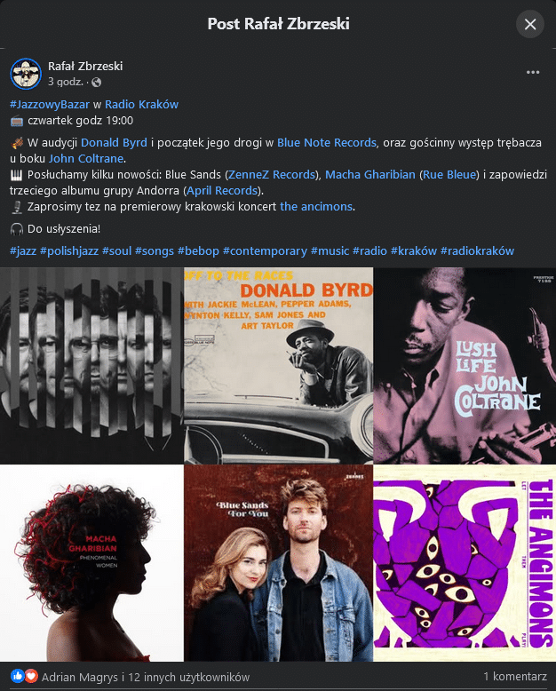The width and height of the screenshot is (556, 691).
Task: Open the Macha Gharibian album cover
Action: tap(91, 563)
